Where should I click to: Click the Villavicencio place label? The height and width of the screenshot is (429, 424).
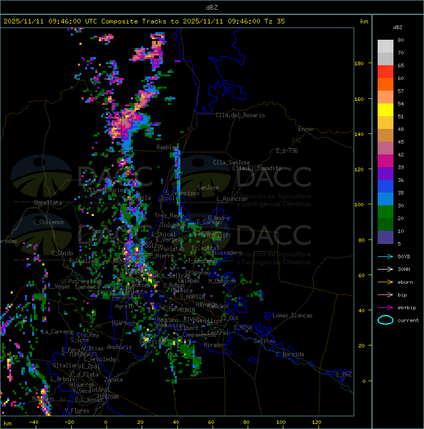(x=103, y=190)
